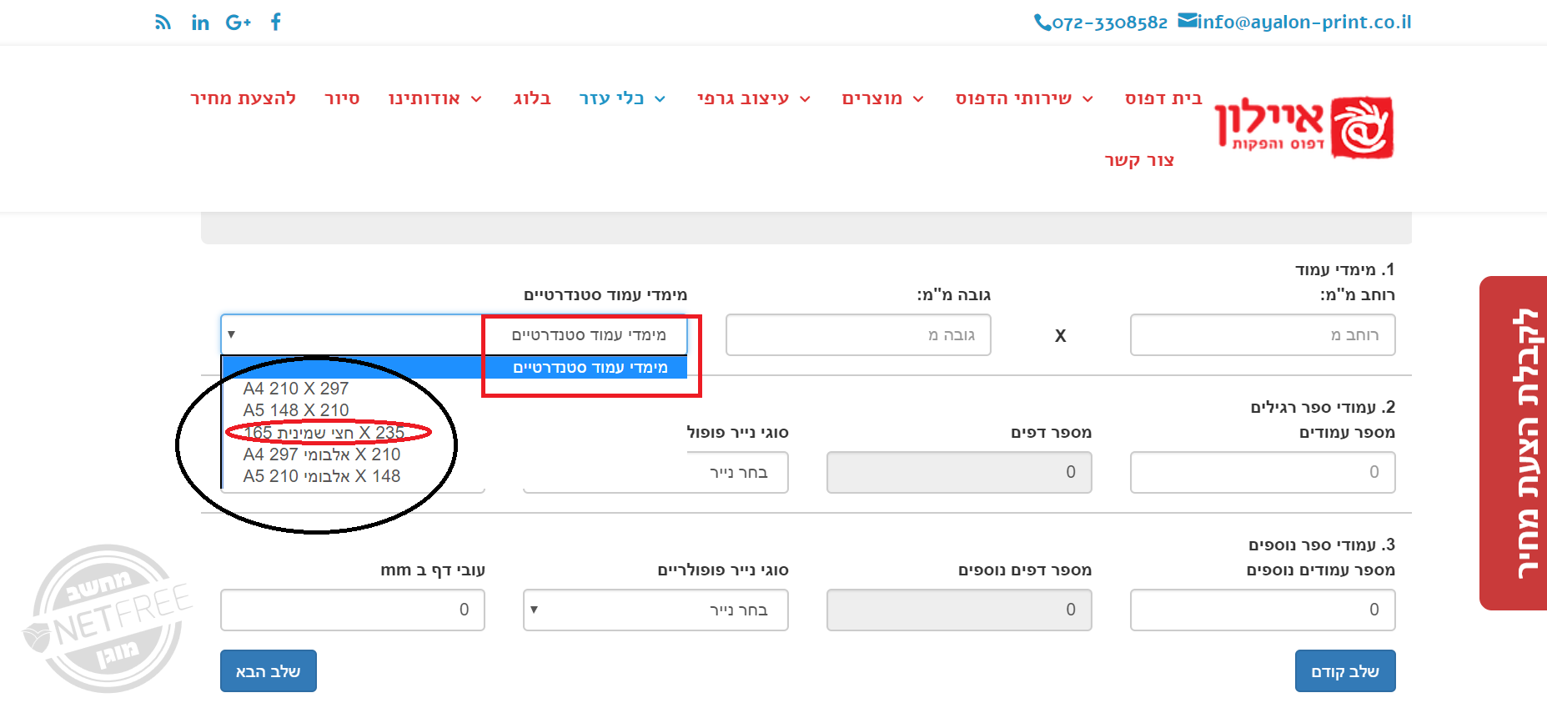This screenshot has height=723, width=1547.
Task: Open the Facebook icon in the top bar
Action: tap(276, 22)
